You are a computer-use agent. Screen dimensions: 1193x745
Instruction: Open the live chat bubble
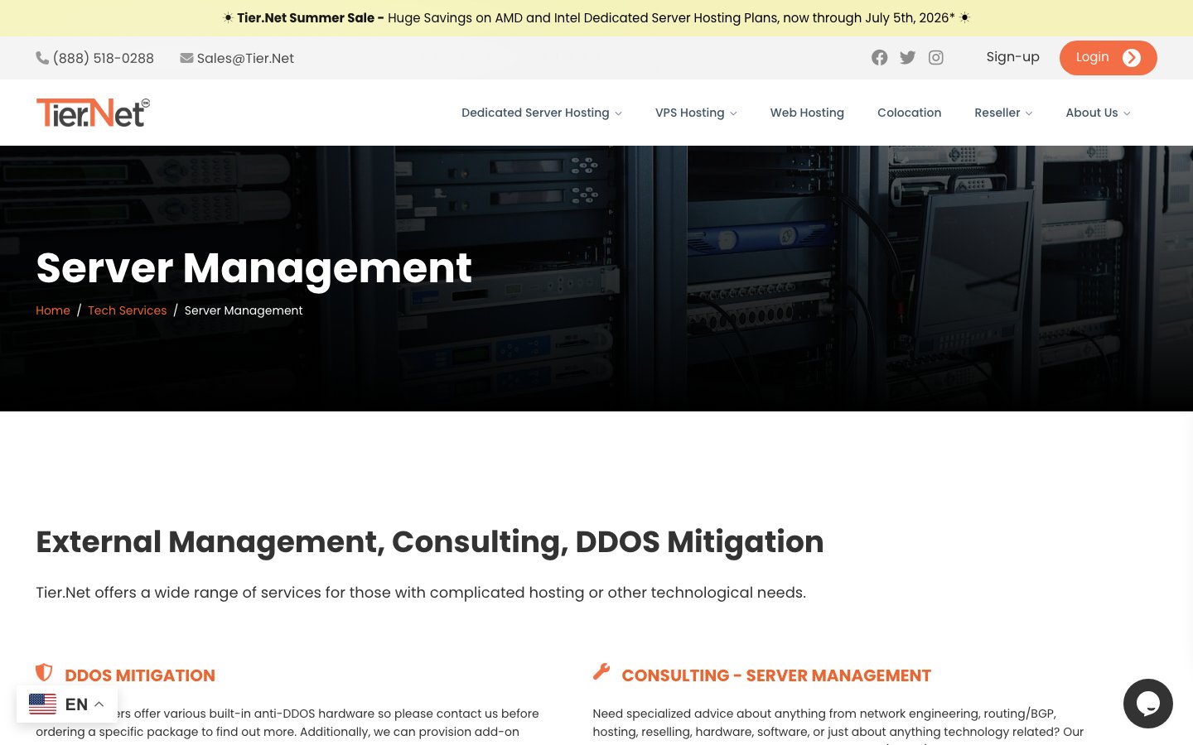1148,704
